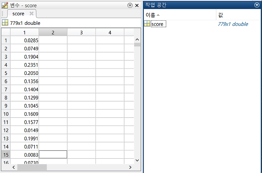Click the cell containing 0.1299

coord(24,98)
